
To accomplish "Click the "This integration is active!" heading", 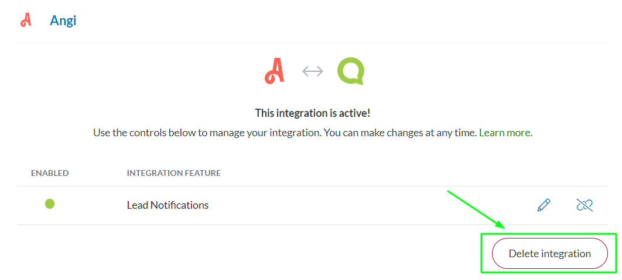I will pos(312,113).
